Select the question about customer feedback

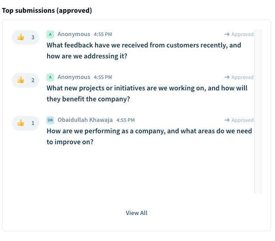click(x=144, y=51)
